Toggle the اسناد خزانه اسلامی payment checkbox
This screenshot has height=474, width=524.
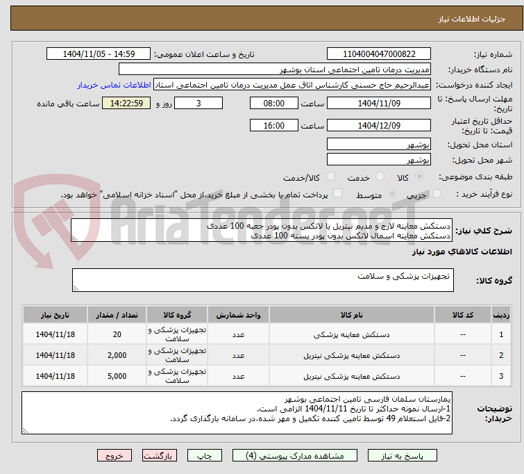[x=338, y=193]
